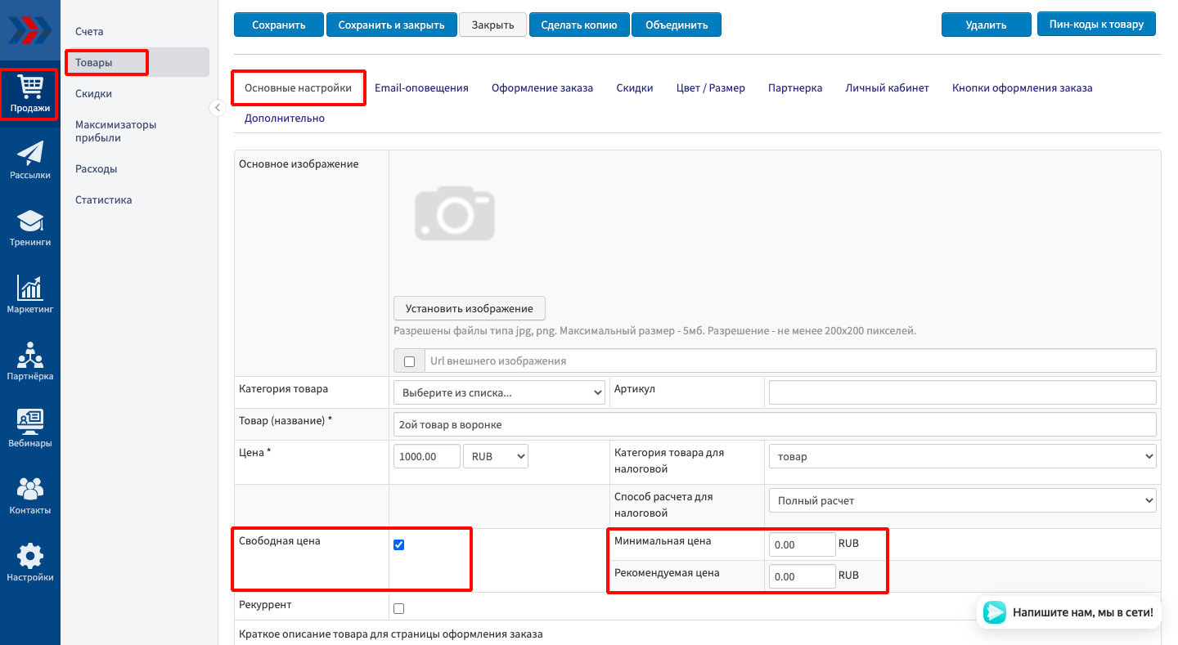1178x645 pixels.
Task: Expand the Способ расчета для налоговой dropdown
Action: tap(962, 500)
